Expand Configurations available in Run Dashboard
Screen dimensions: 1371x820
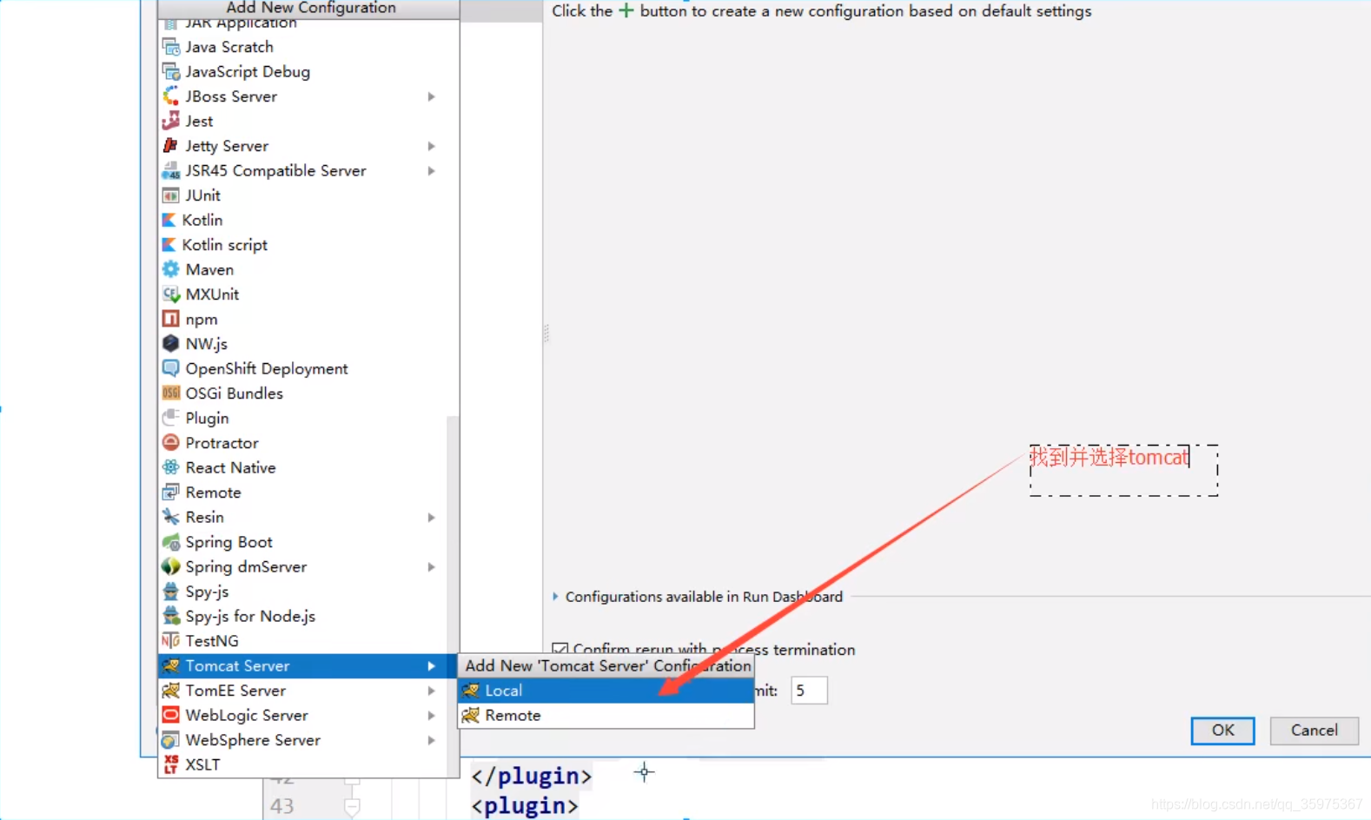coord(555,597)
